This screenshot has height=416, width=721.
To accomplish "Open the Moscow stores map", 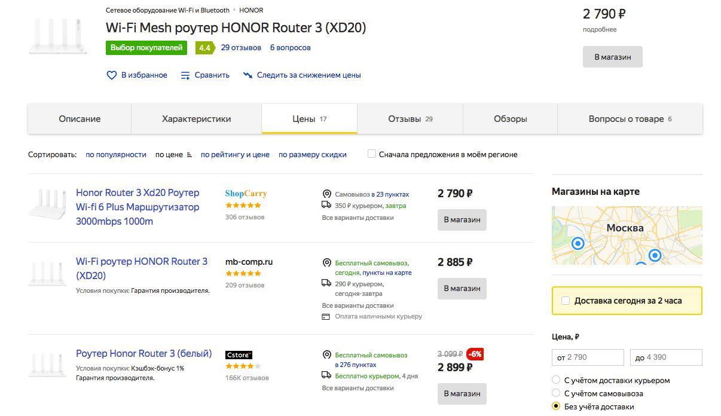I will (627, 235).
